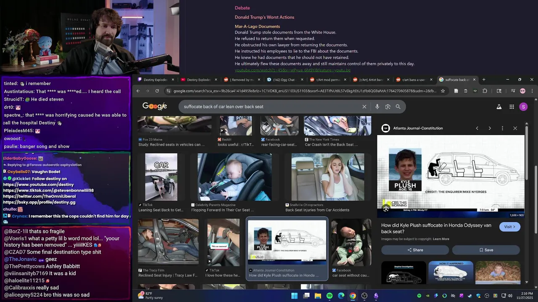The image size is (538, 302).
Task: Open Chrome profile avatar in toolbar
Action: tap(522, 91)
